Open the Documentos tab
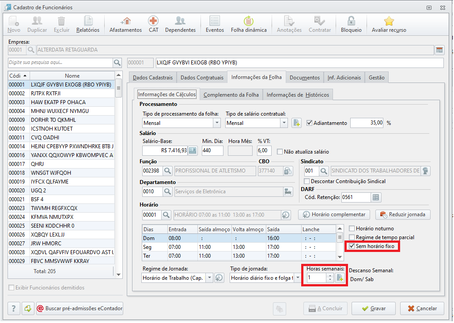454x323 pixels. [305, 78]
